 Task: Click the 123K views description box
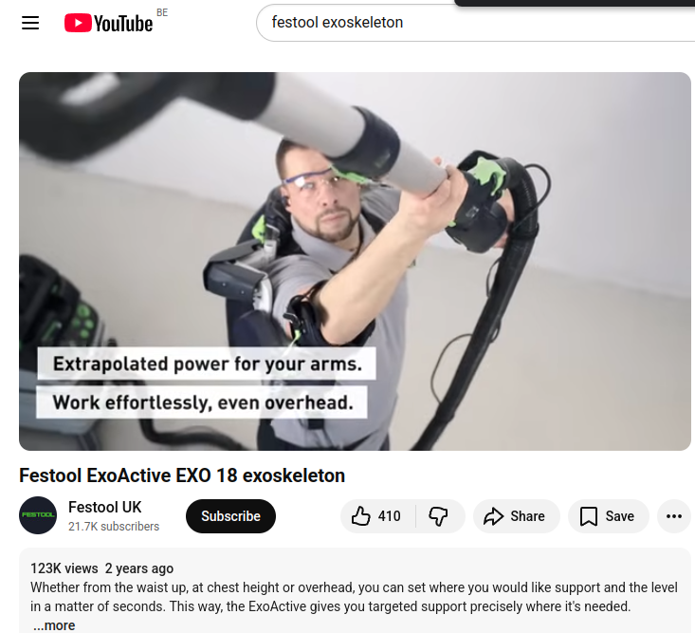tap(355, 591)
